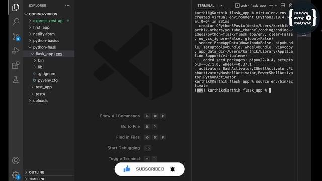This screenshot has height=181, width=322.
Task: Open the Accounts icon
Action: coord(16,161)
